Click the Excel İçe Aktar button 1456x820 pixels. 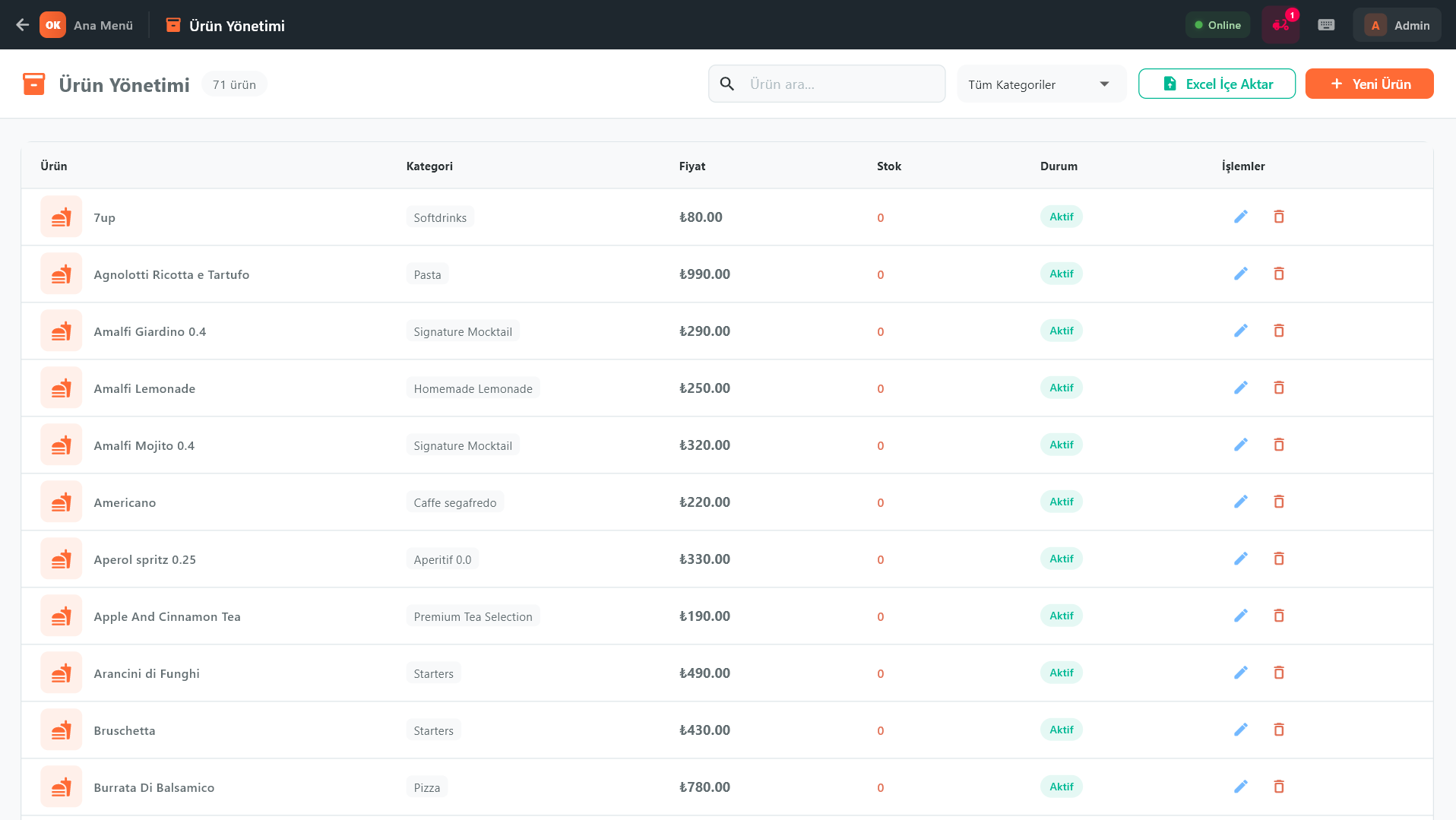(x=1217, y=84)
